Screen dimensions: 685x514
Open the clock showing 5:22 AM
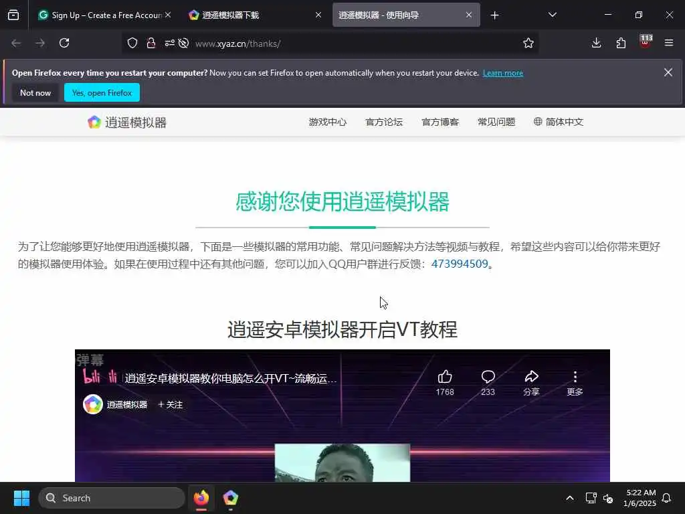click(640, 498)
